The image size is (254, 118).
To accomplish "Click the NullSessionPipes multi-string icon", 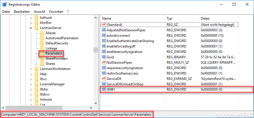I will (x=104, y=63).
